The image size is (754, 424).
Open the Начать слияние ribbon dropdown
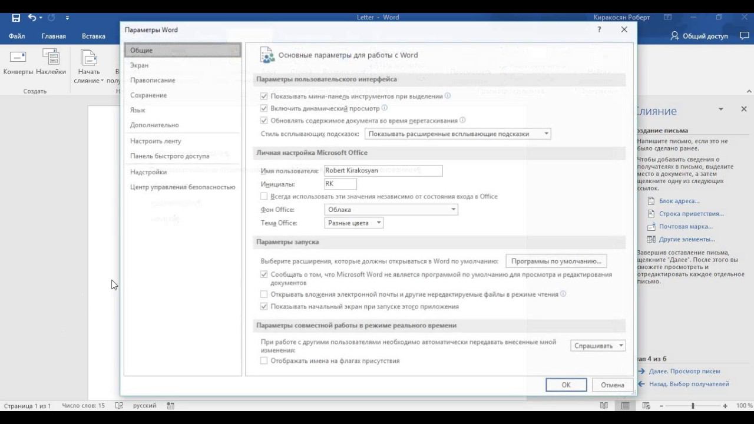point(89,67)
